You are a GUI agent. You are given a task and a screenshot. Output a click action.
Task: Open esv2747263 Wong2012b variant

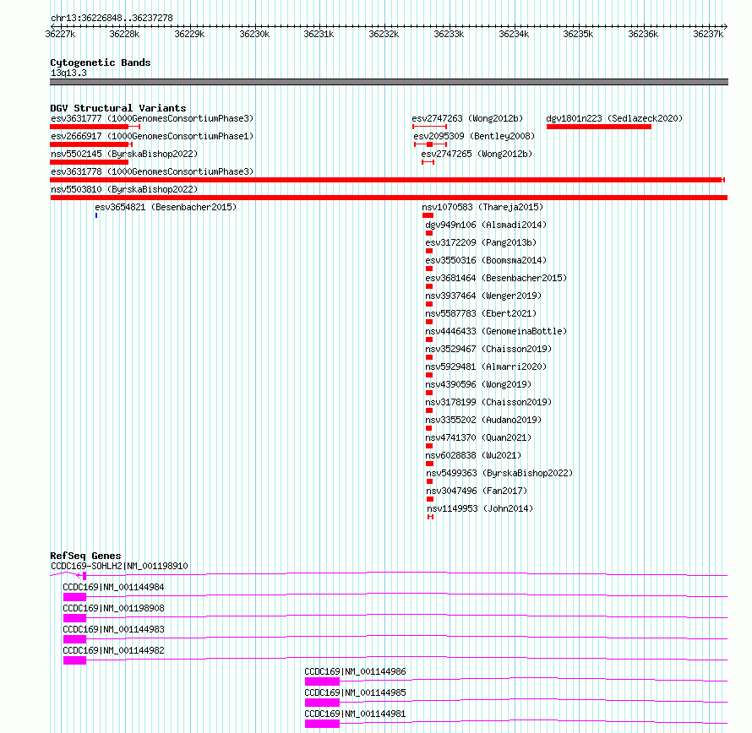click(x=467, y=118)
